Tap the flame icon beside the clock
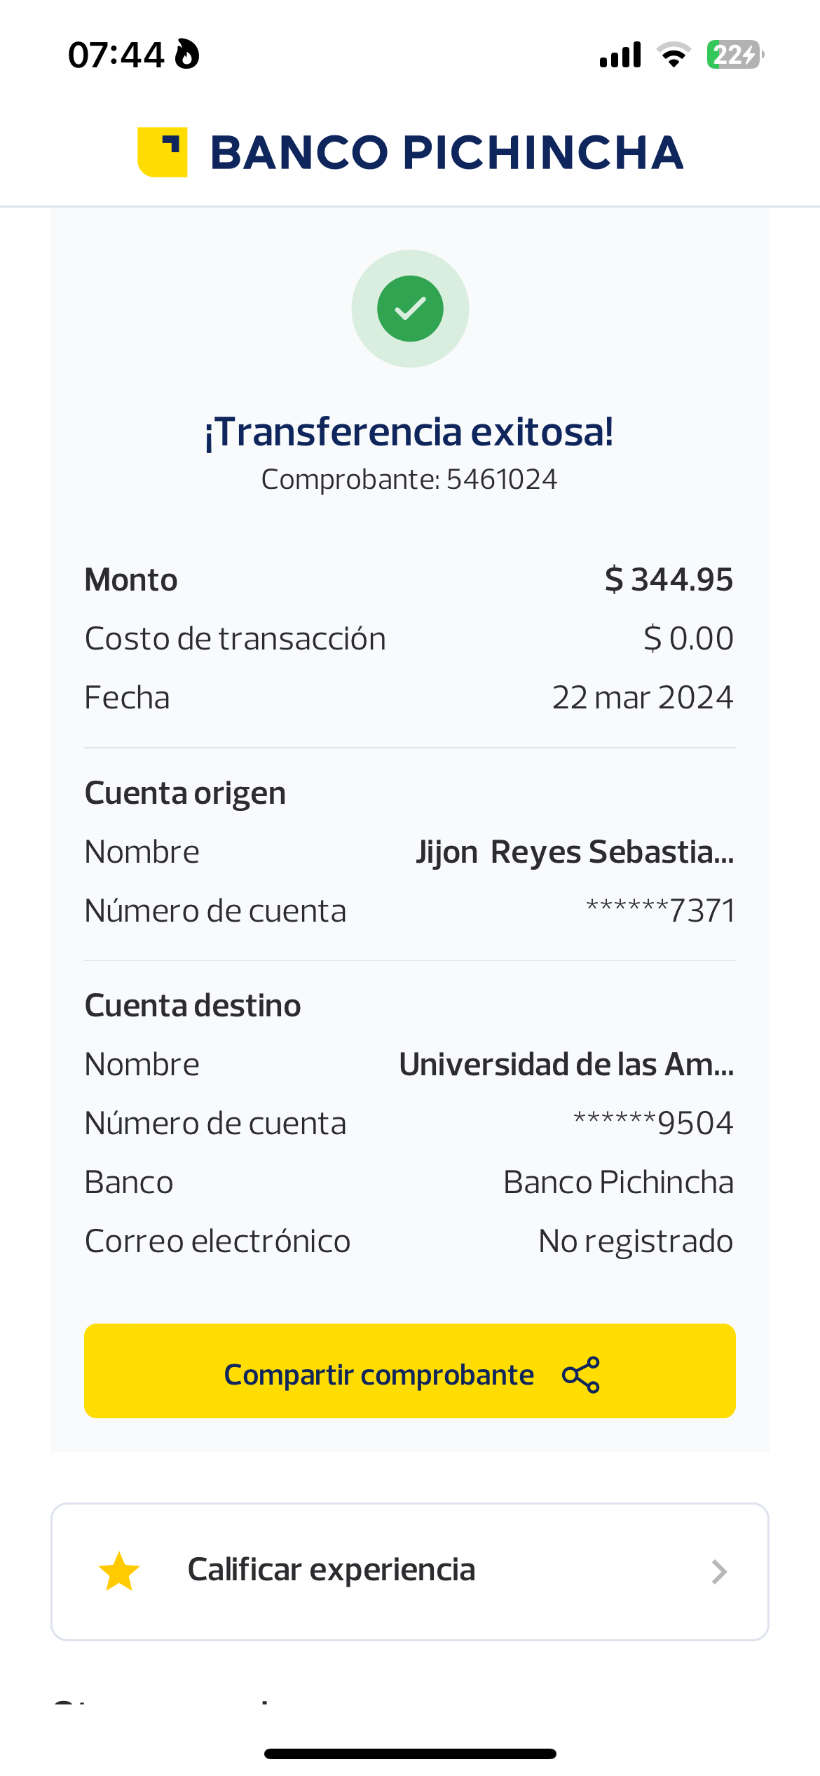Viewport: 820px width, 1776px height. (187, 55)
